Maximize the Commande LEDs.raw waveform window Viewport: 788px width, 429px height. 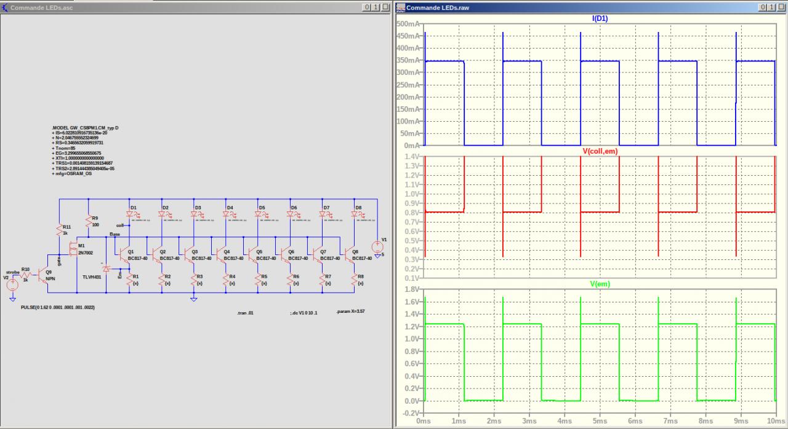click(771, 7)
